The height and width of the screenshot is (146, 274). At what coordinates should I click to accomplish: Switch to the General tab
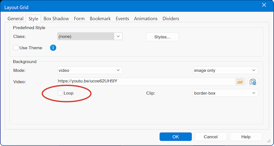[15, 19]
